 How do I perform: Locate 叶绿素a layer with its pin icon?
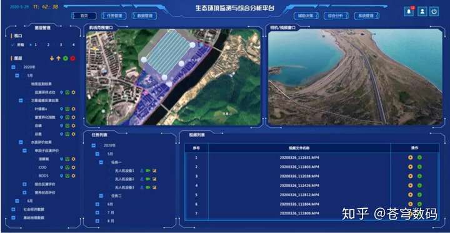click(61, 109)
